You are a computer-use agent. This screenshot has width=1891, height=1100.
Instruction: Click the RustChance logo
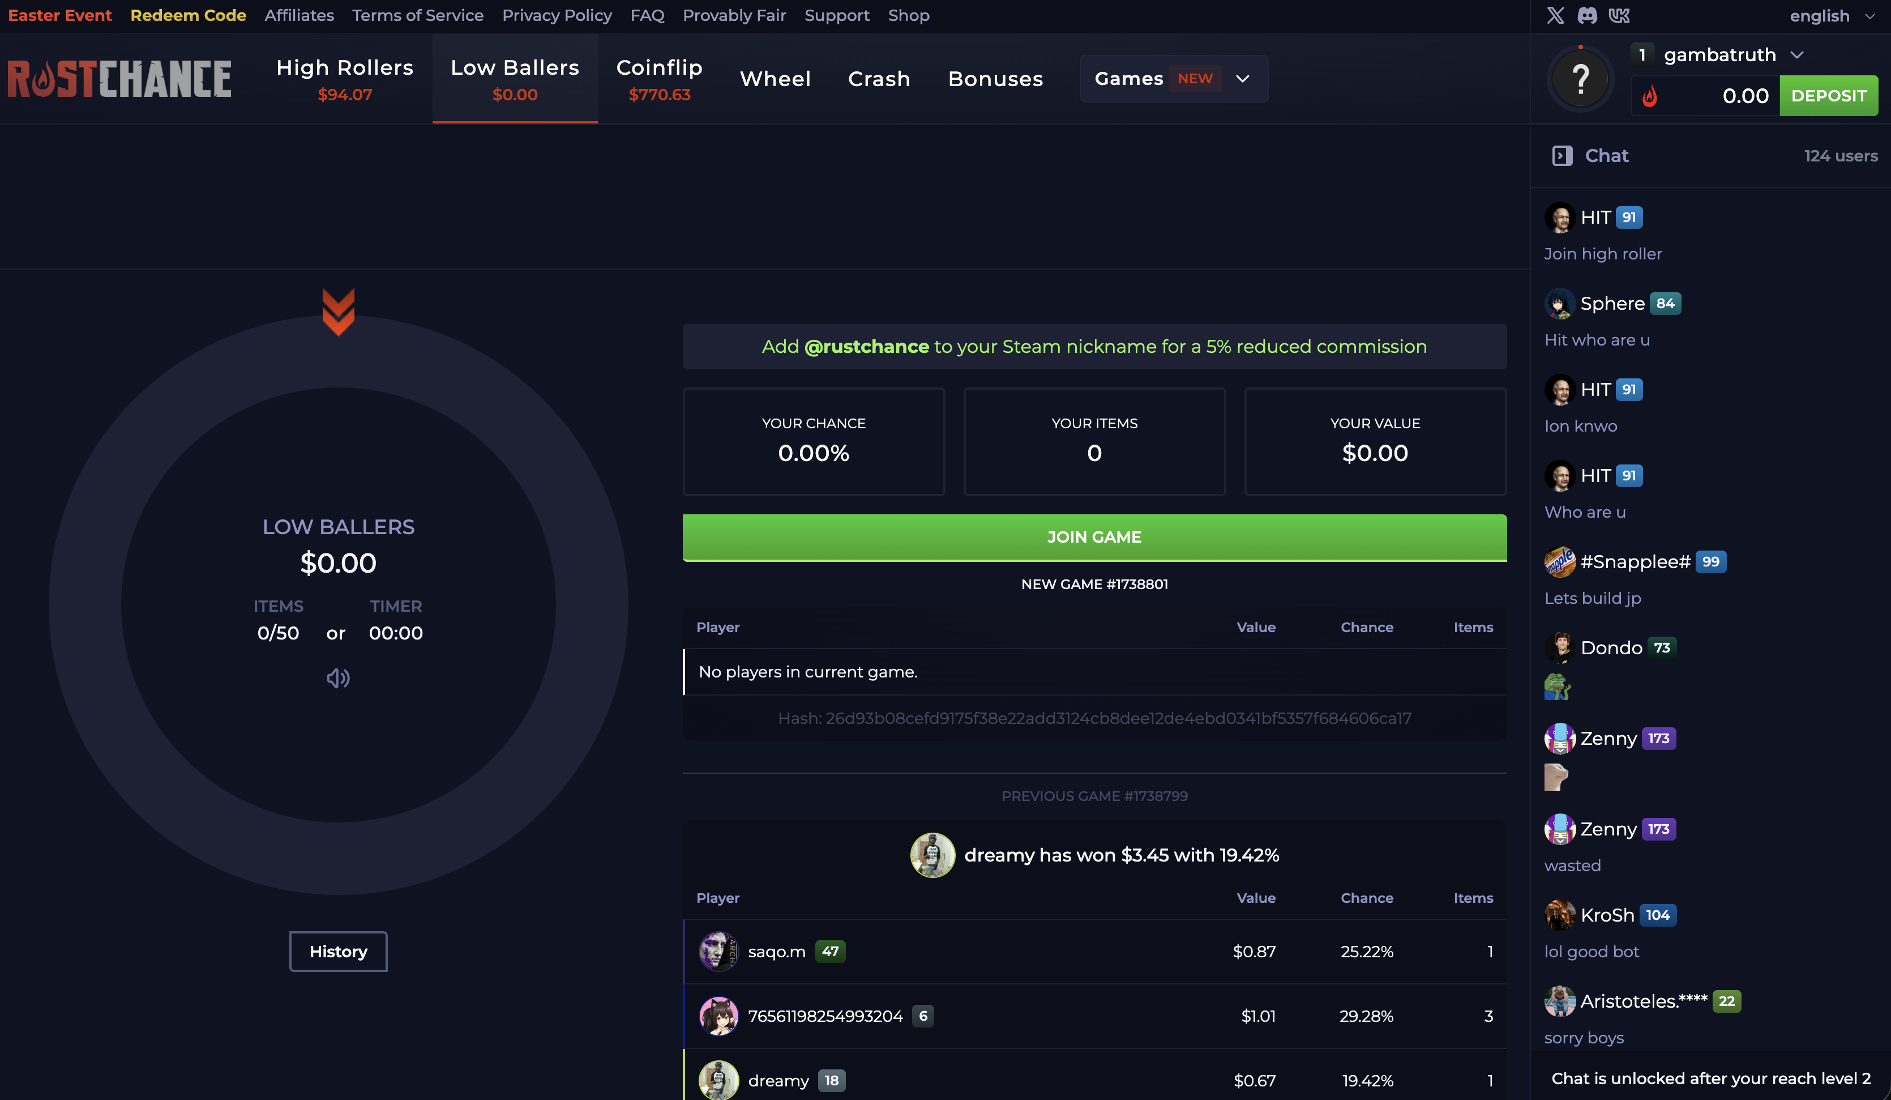pyautogui.click(x=119, y=79)
